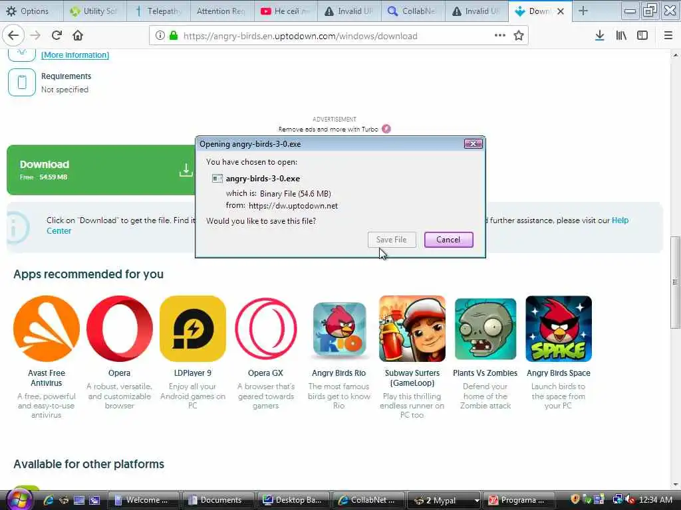Switch to the Utility Software tab
Image resolution: width=681 pixels, height=510 pixels.
click(x=94, y=11)
